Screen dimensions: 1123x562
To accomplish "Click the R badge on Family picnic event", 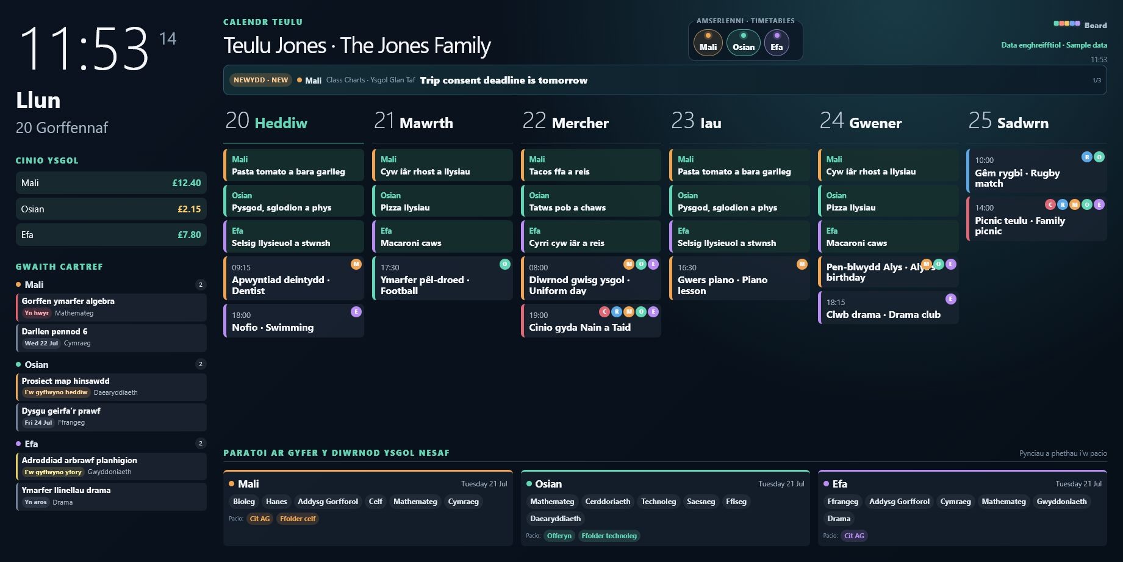I will tap(1063, 204).
